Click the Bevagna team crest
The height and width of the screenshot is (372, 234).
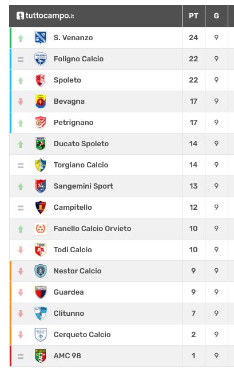pos(41,101)
